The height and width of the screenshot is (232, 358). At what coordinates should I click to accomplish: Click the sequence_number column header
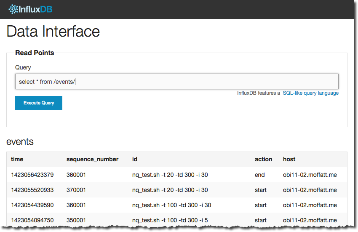coord(92,159)
